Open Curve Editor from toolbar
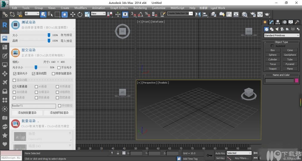Image resolution: width=302 pixels, height=161 pixels. [x=229, y=14]
